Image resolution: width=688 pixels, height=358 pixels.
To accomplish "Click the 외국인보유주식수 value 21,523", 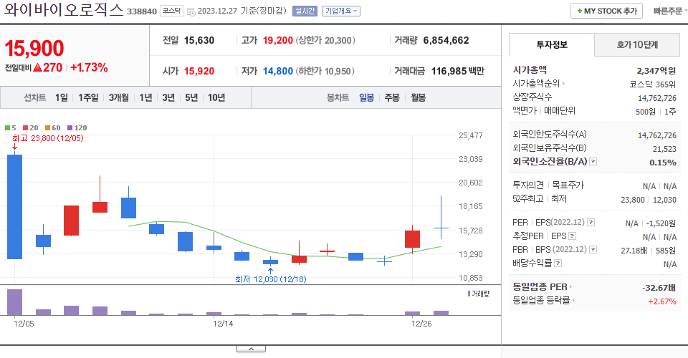I will tap(664, 149).
